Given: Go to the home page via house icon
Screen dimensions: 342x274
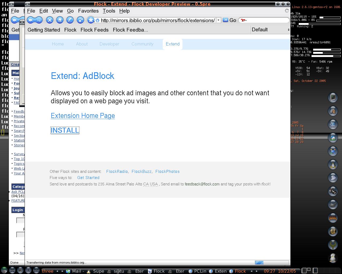Looking at the screenshot, I should coord(60,20).
